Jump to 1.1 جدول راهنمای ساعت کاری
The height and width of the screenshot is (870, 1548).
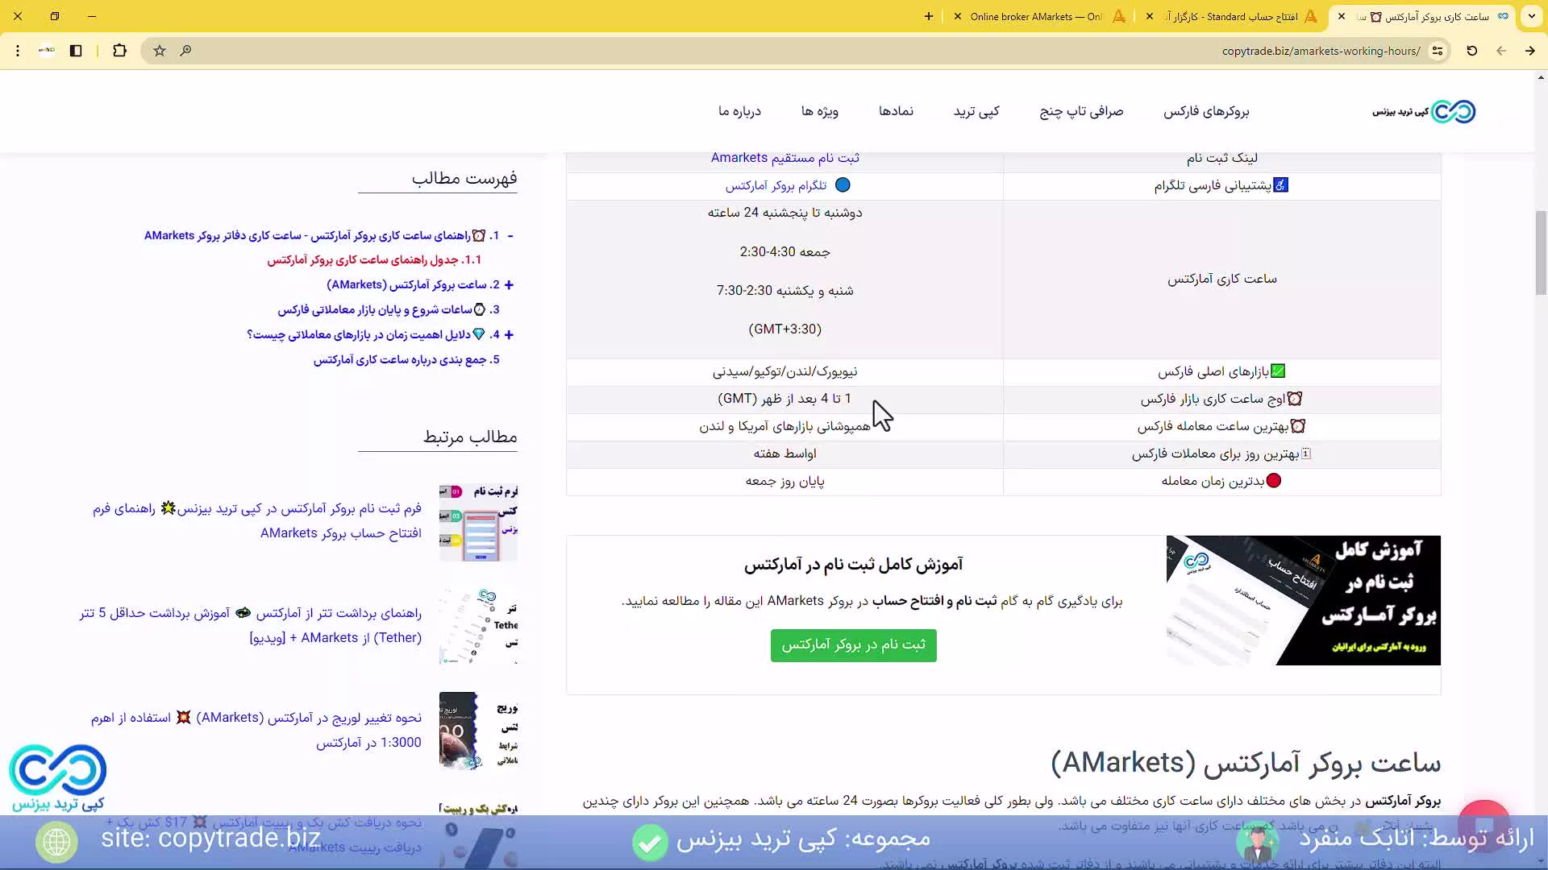pyautogui.click(x=374, y=259)
